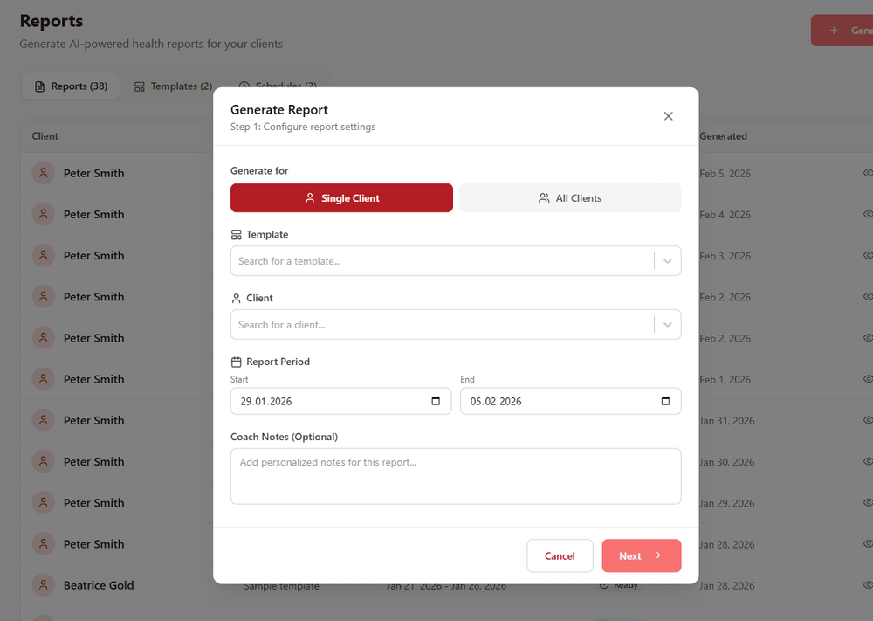873x621 pixels.
Task: Switch to the Templates (2) tab
Action: (173, 86)
